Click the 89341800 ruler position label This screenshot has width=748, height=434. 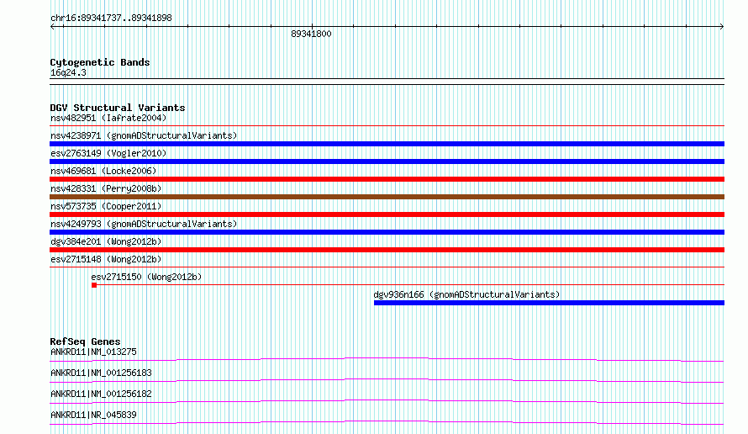pos(311,34)
